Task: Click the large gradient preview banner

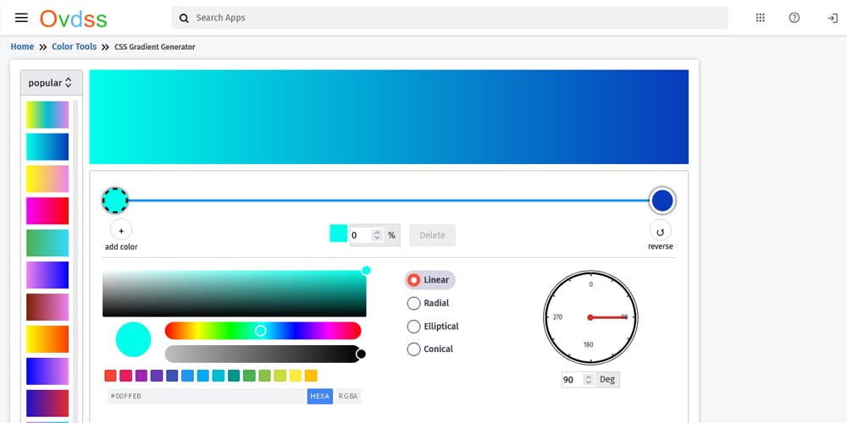Action: tap(389, 117)
